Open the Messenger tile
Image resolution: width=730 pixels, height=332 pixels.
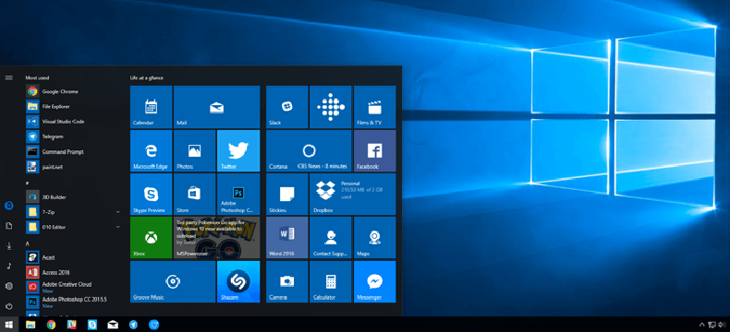coord(375,281)
